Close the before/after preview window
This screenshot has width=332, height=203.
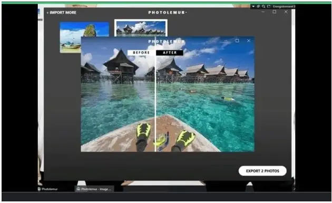tap(249, 41)
